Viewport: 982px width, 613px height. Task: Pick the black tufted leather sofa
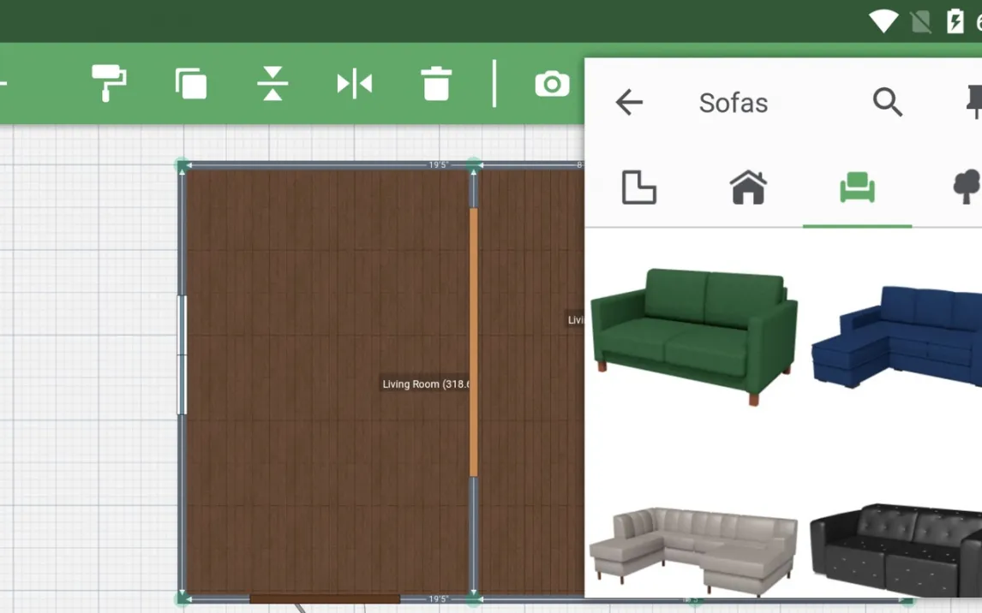pyautogui.click(x=898, y=548)
